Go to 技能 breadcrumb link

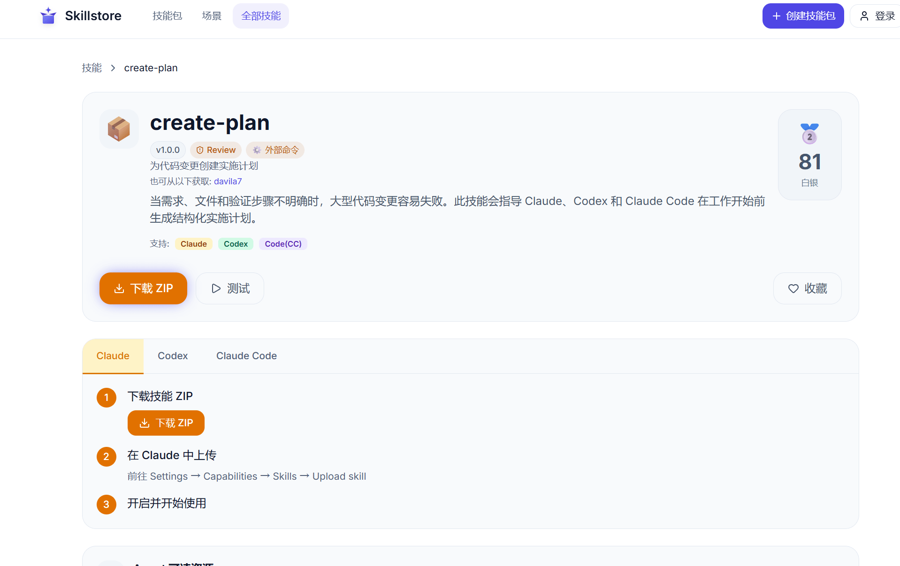[x=92, y=68]
